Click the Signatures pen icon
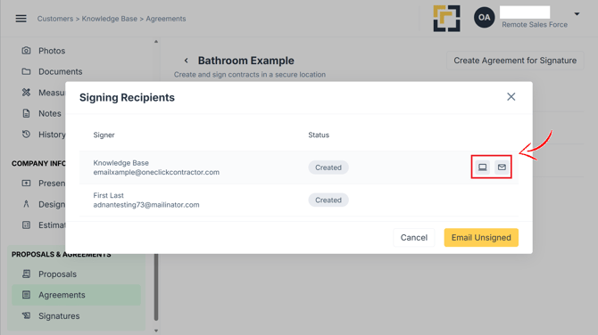The height and width of the screenshot is (335, 598). (x=26, y=315)
